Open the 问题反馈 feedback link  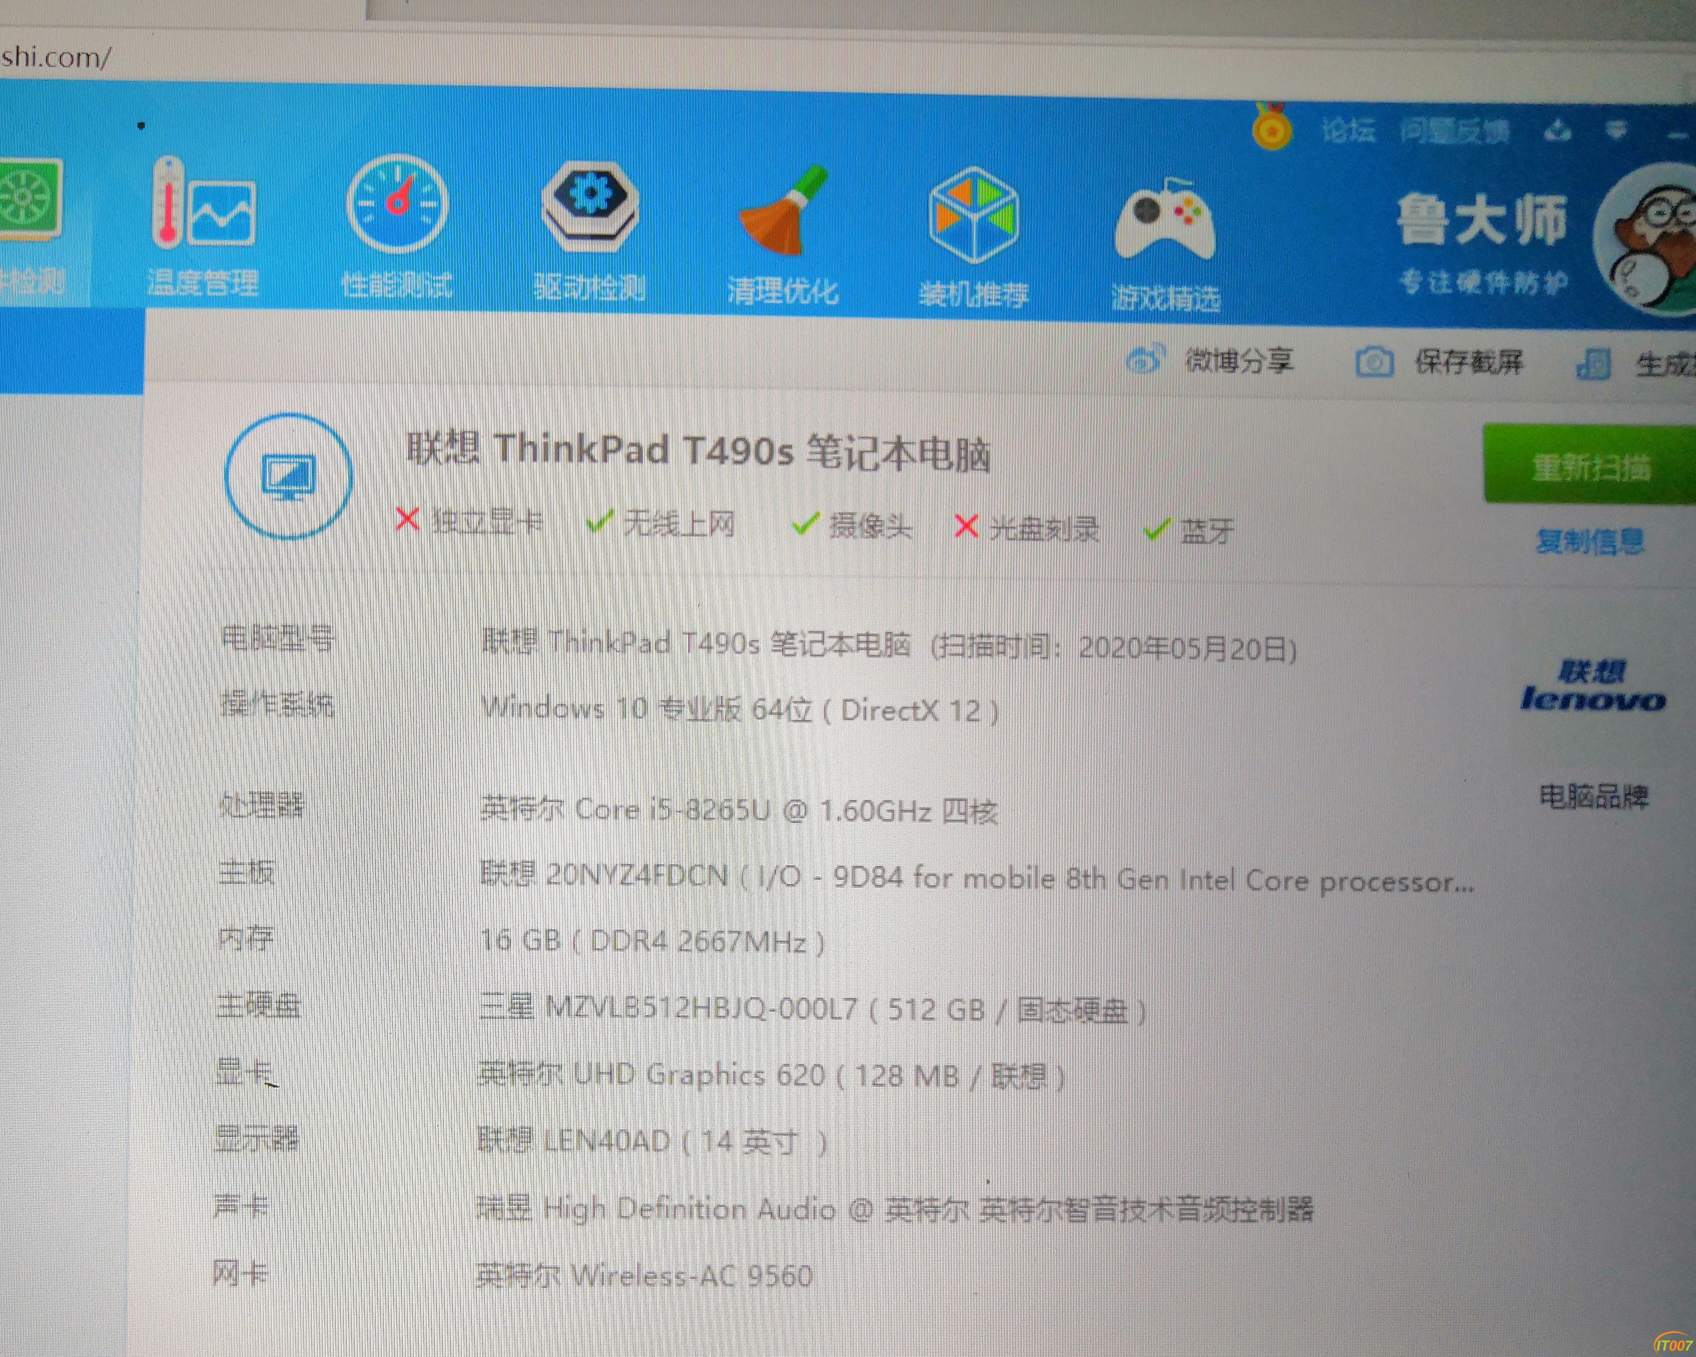[x=1454, y=131]
